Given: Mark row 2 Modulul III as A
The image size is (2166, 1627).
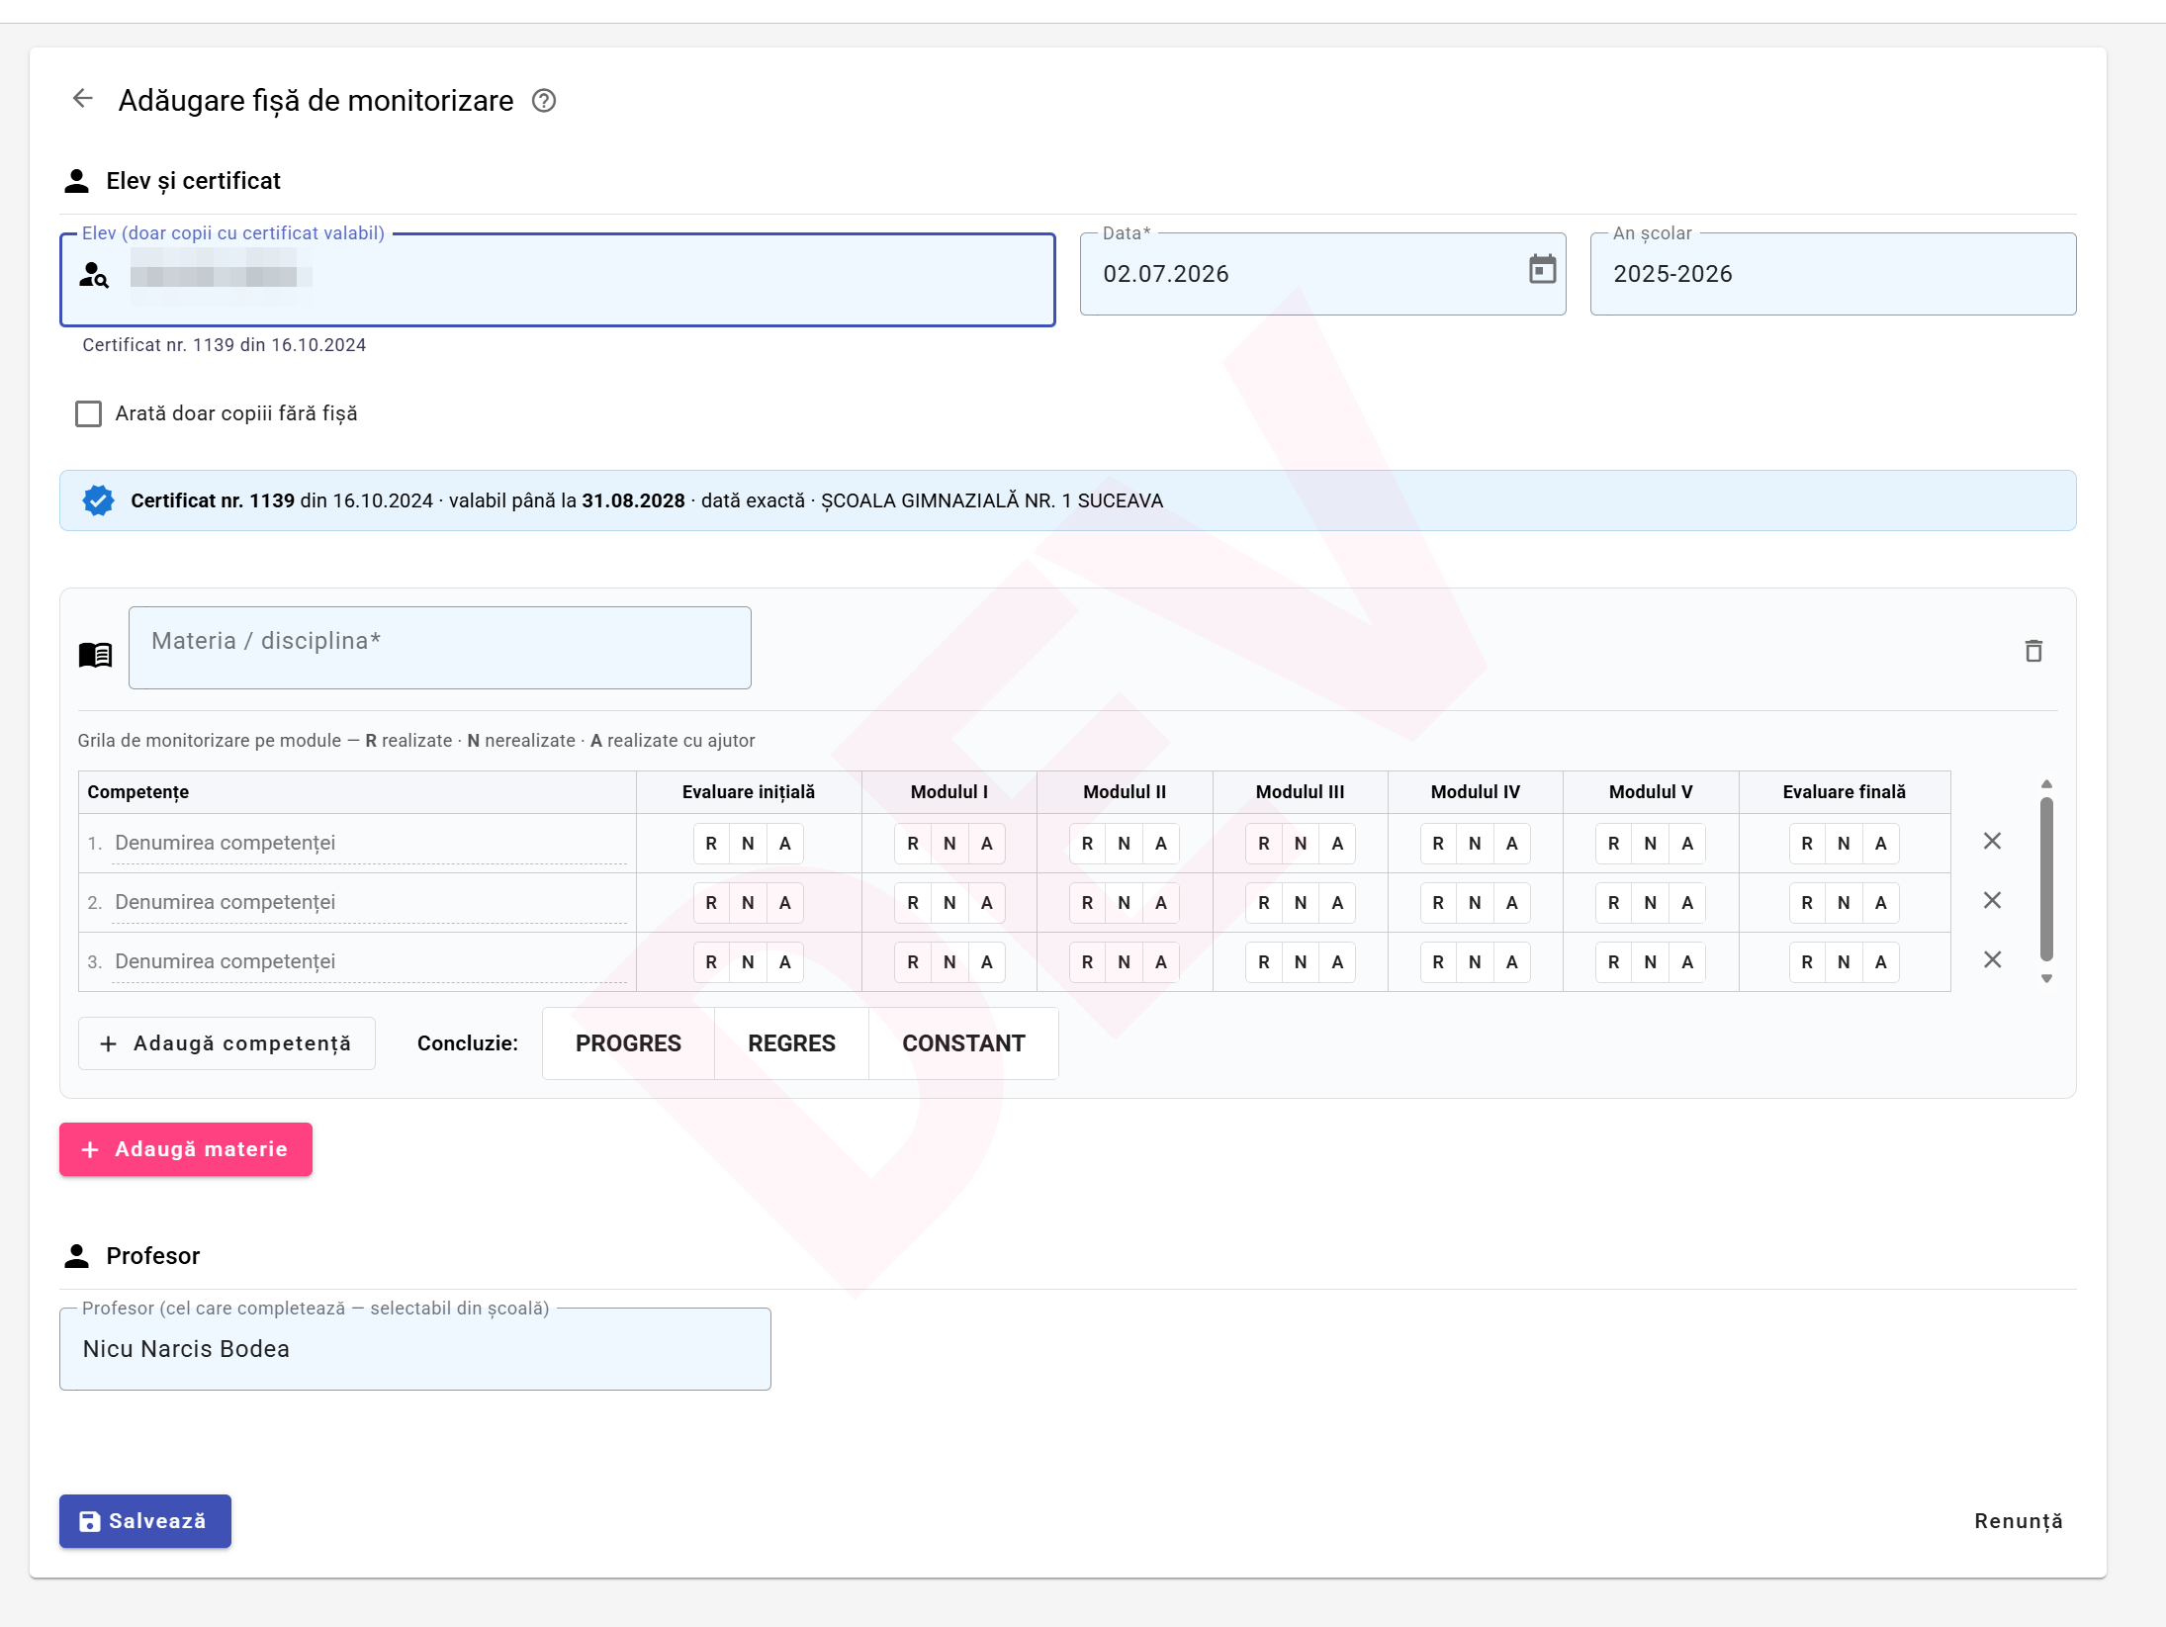Looking at the screenshot, I should click(x=1337, y=903).
